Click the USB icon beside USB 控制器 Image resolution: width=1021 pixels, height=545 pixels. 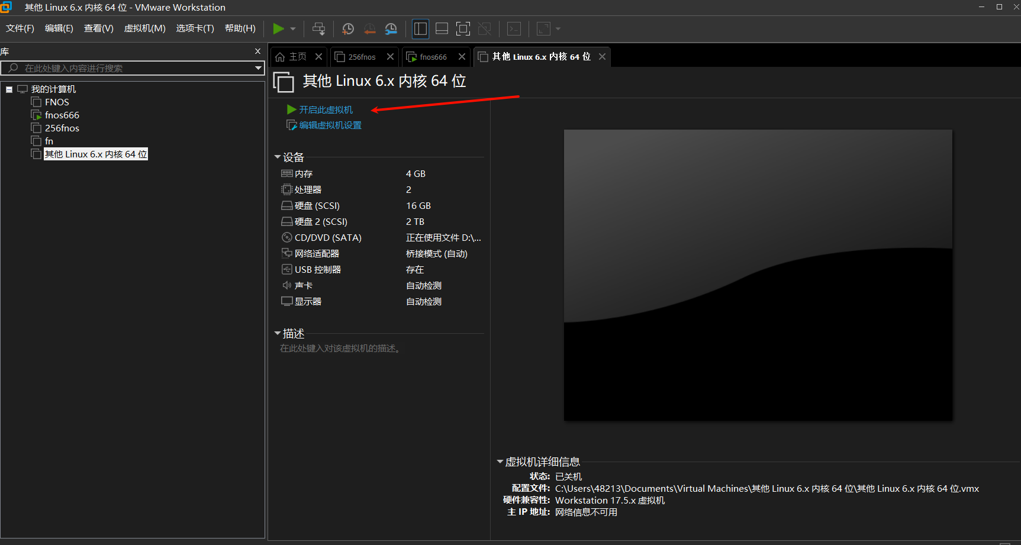(x=286, y=269)
